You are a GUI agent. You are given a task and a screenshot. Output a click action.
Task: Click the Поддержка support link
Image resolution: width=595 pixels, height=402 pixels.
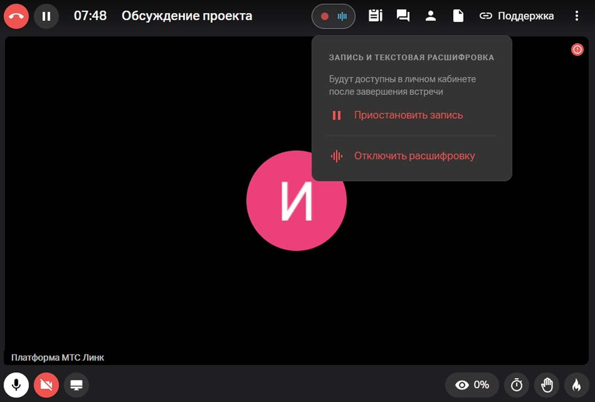(517, 16)
